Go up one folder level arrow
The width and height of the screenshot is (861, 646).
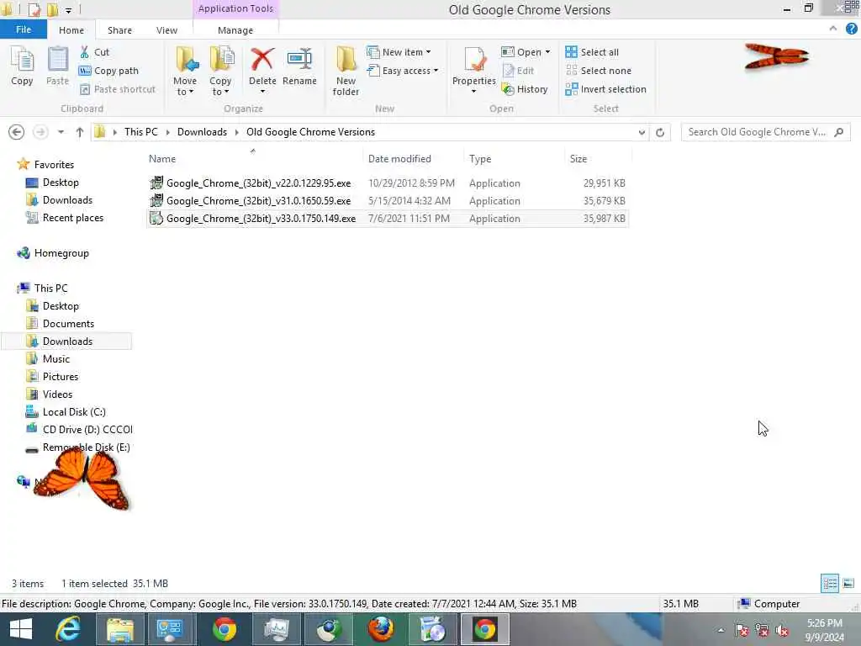(x=80, y=132)
